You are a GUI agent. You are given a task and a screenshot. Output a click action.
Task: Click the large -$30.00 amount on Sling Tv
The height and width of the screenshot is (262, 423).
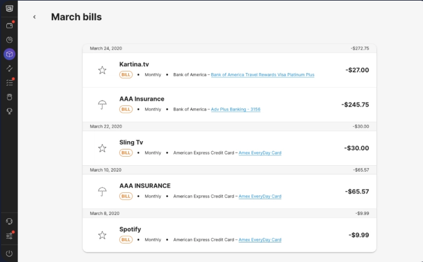click(356, 148)
